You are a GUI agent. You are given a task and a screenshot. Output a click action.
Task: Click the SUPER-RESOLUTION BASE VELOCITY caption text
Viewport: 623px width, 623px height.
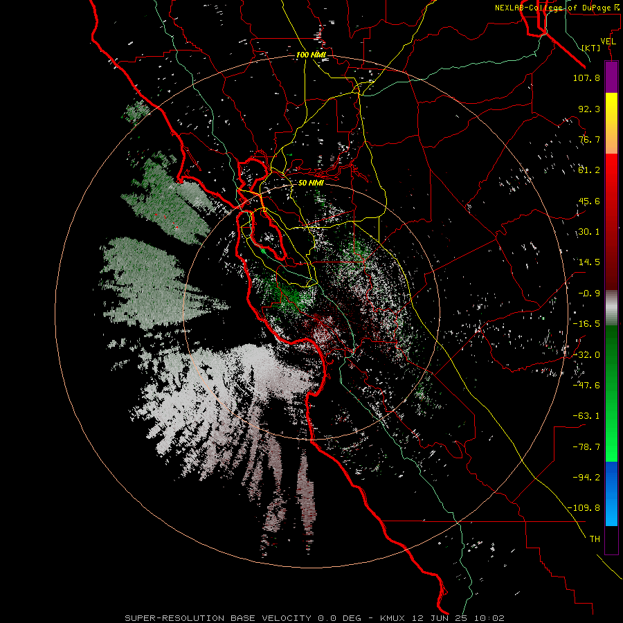[218, 618]
